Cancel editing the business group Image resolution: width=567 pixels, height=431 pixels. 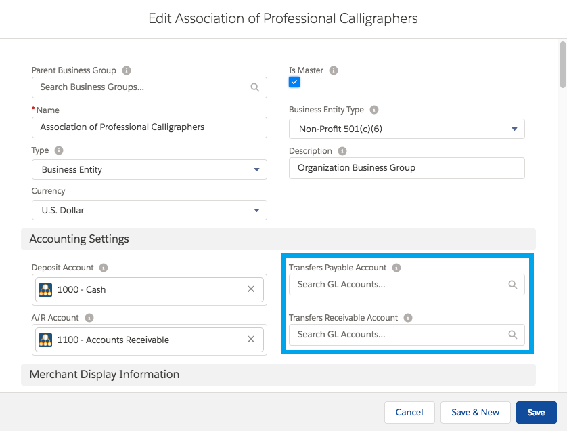click(409, 412)
